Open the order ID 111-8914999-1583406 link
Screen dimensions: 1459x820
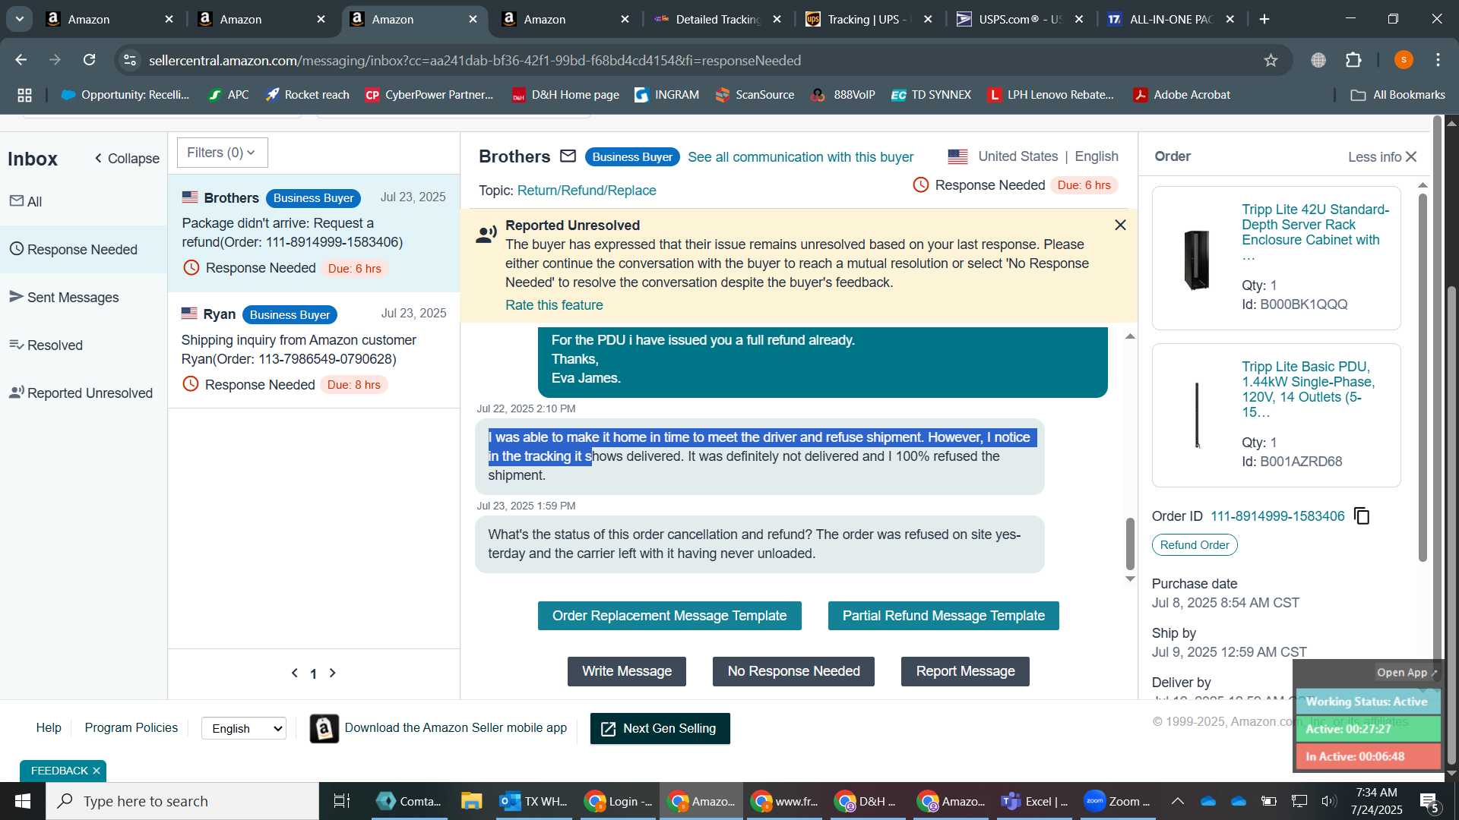[1277, 516]
